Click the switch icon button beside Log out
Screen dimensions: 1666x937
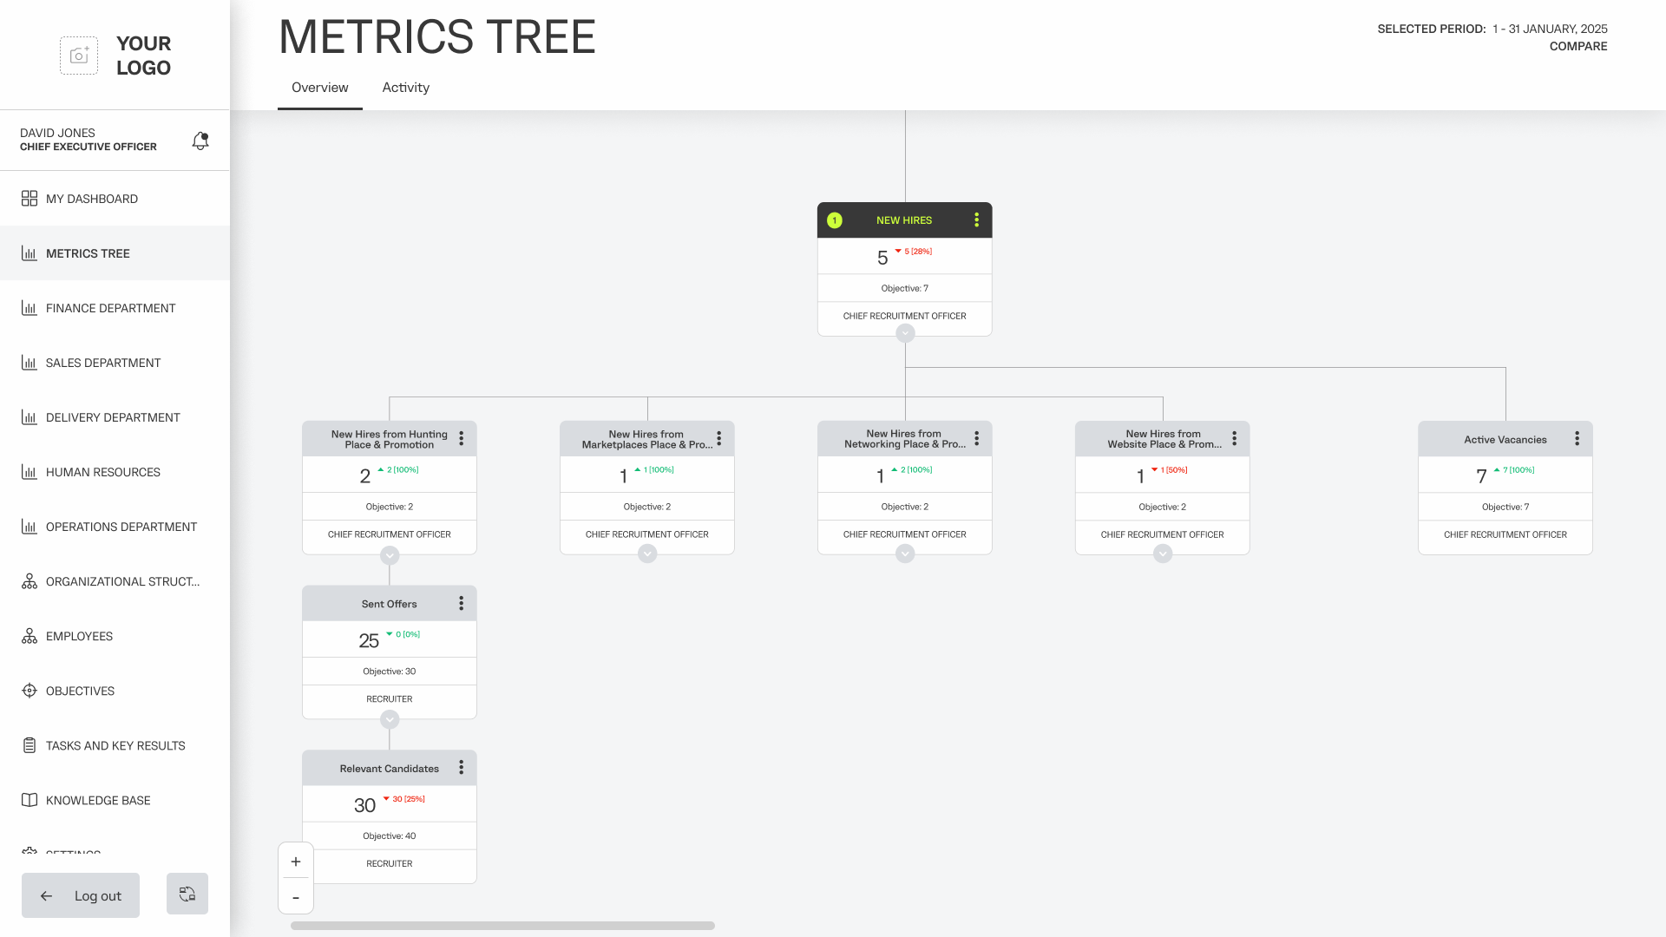coord(187,894)
